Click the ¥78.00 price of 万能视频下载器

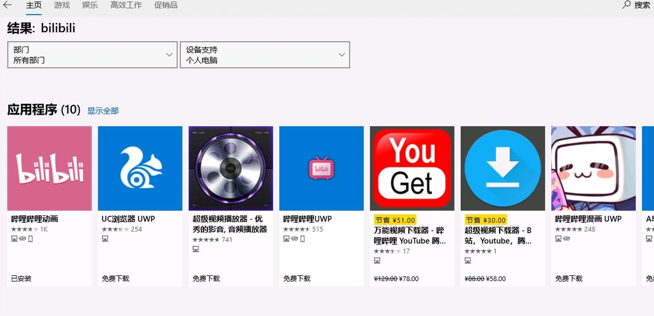tap(409, 279)
